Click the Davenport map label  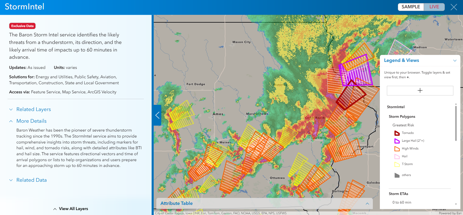coord(365,147)
